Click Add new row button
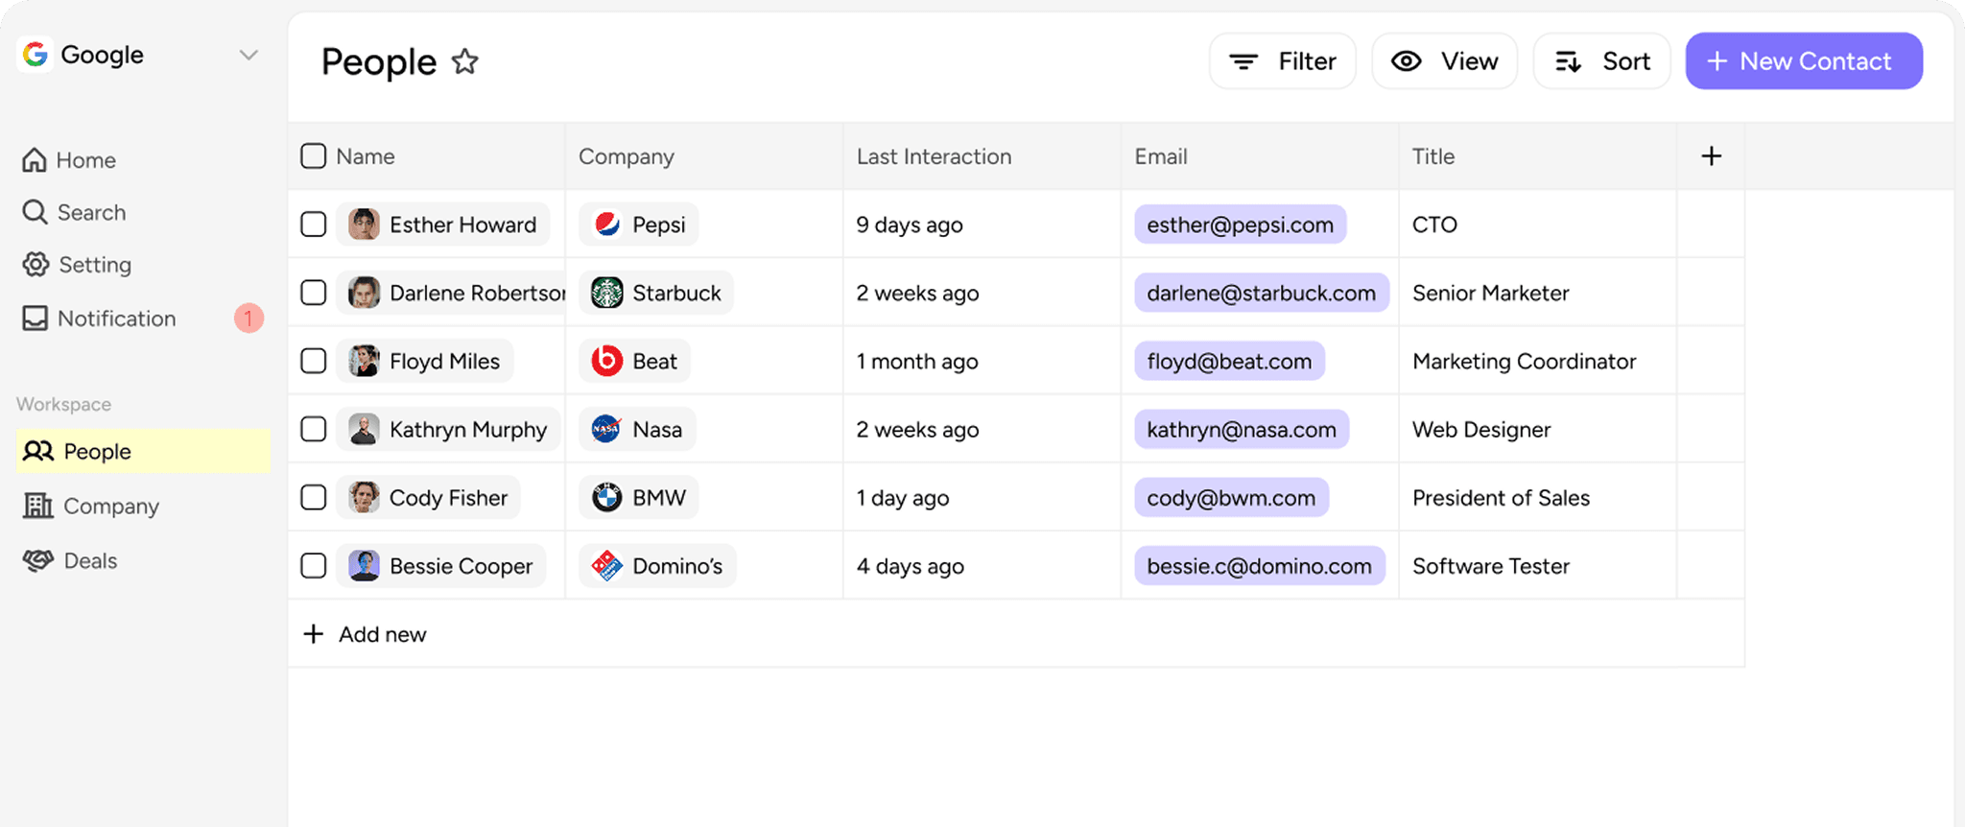This screenshot has width=1965, height=827. (365, 634)
